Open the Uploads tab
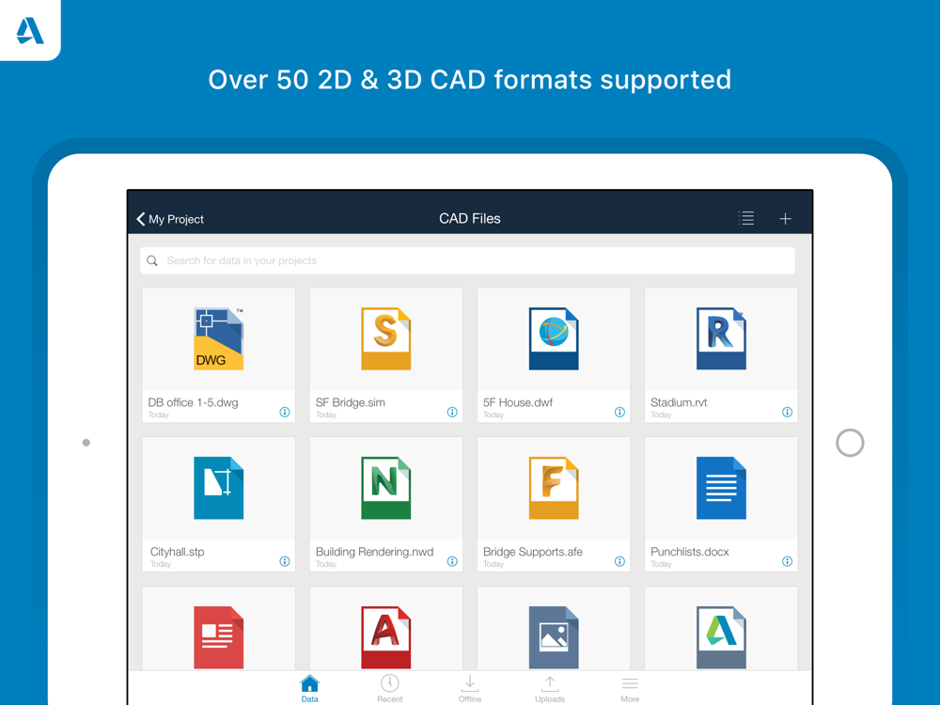Viewport: 940px width, 705px height. [x=550, y=688]
